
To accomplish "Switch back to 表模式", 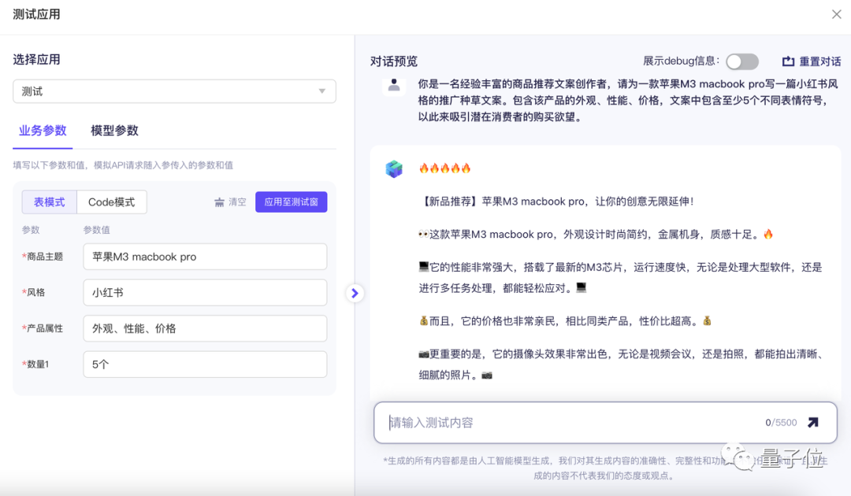I will coord(49,202).
